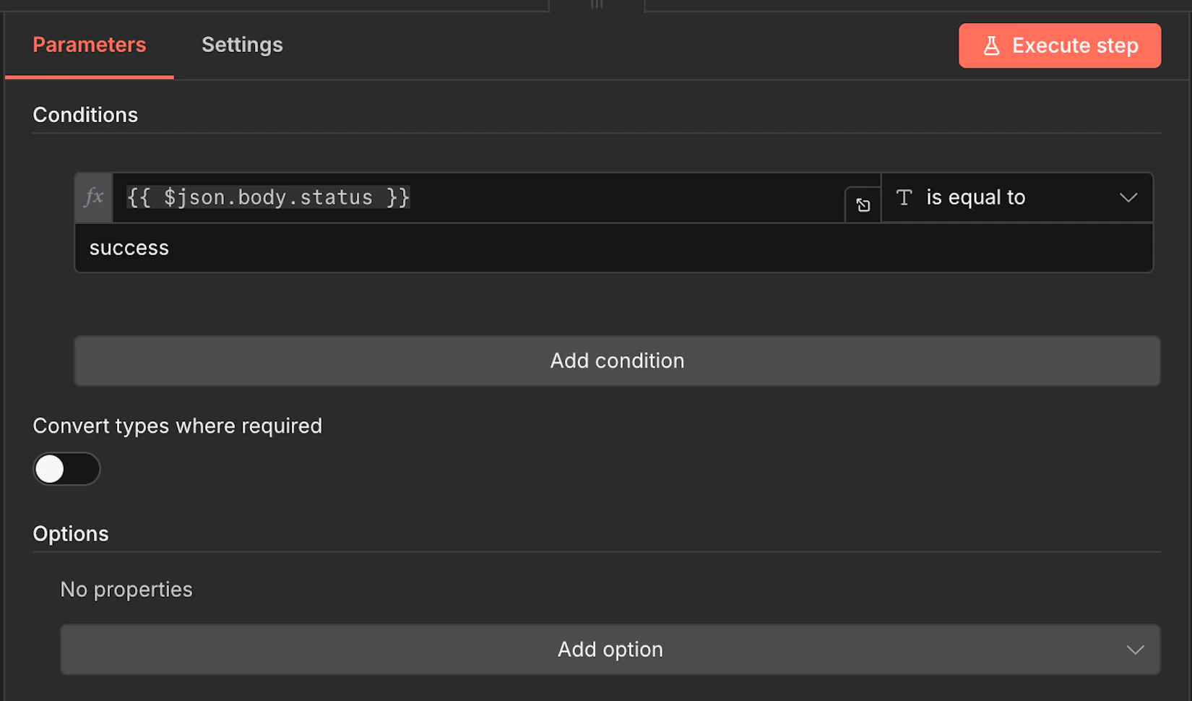Click the Conditions section heading
1192x701 pixels.
[x=85, y=115]
